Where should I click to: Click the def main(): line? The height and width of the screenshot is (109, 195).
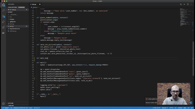point(42,63)
